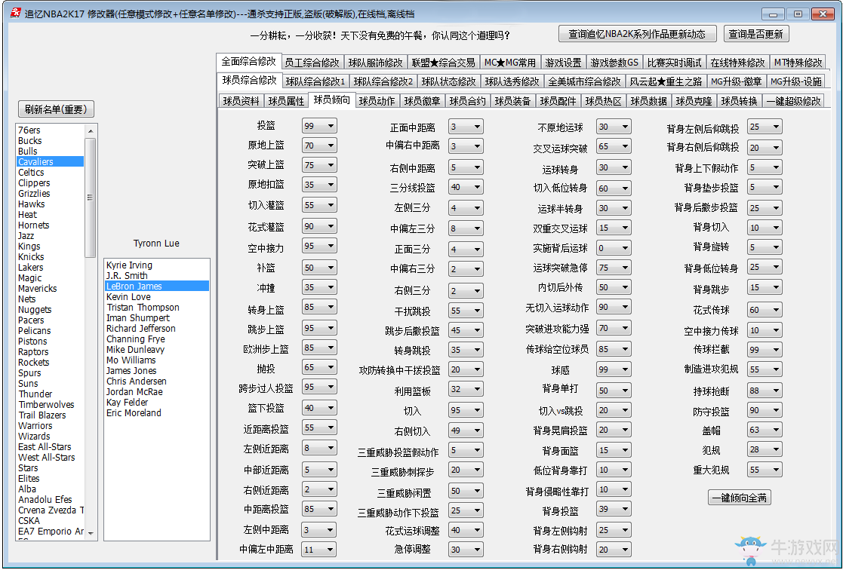
Task: Expand the 持球抢断 dropdown
Action: pos(765,390)
